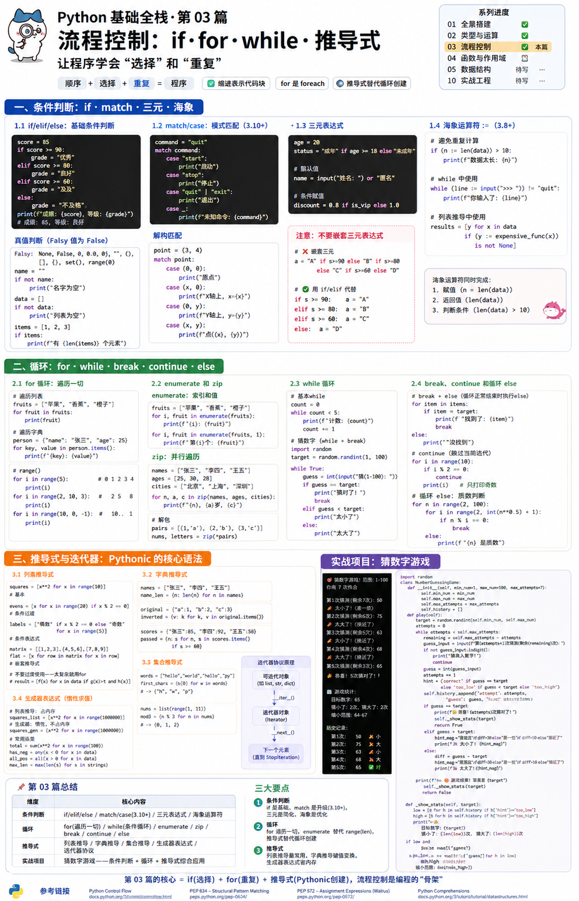Click the cat mascot holding a magnifying glass
The height and width of the screenshot is (901, 579).
tap(27, 36)
